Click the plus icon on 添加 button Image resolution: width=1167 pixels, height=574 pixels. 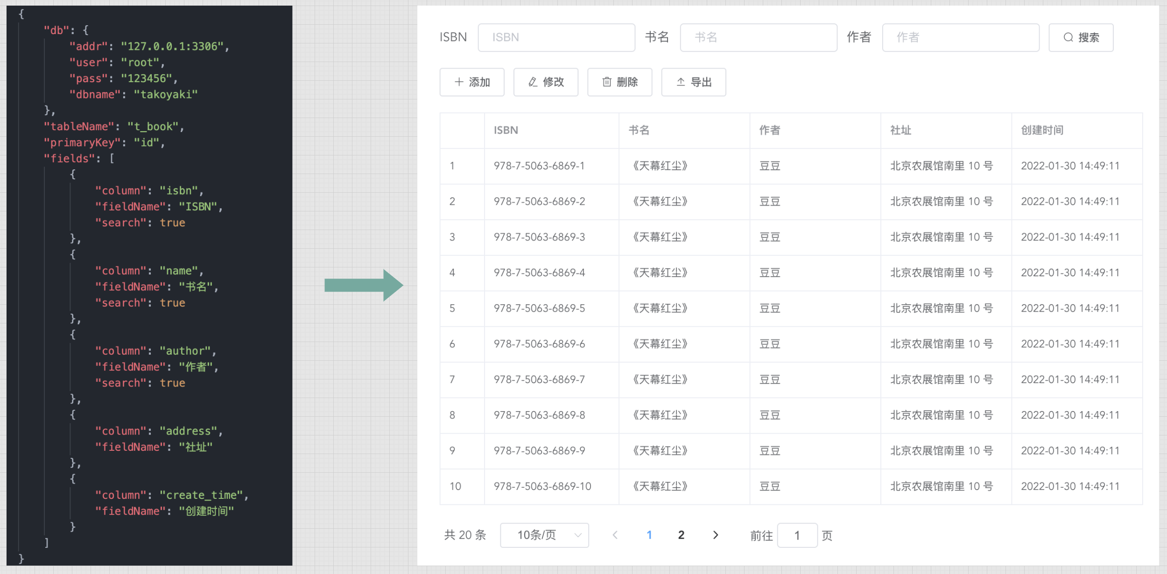coord(459,82)
